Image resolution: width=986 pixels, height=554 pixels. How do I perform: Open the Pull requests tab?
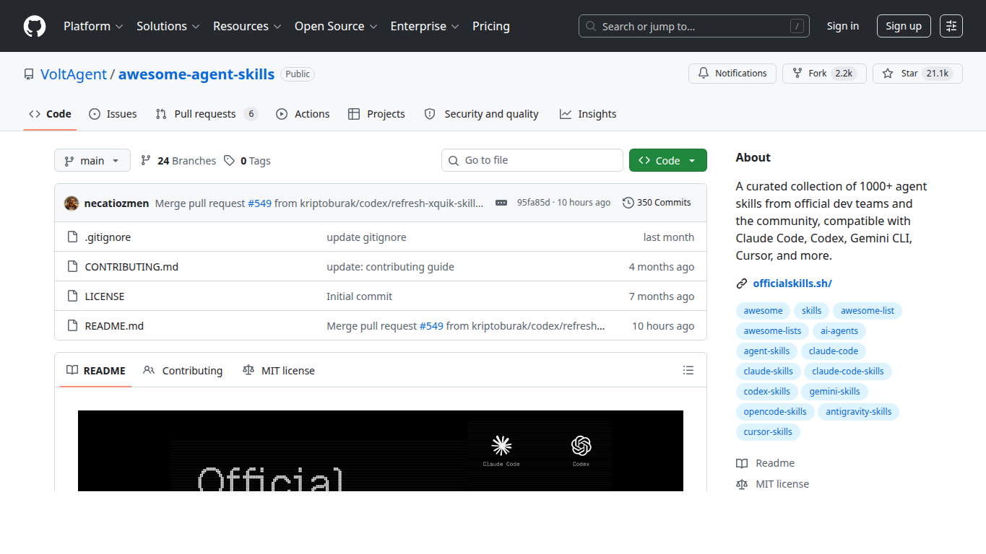tap(207, 114)
